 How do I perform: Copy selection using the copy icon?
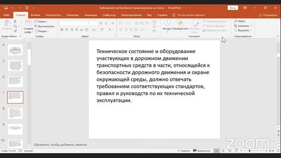(15, 26)
